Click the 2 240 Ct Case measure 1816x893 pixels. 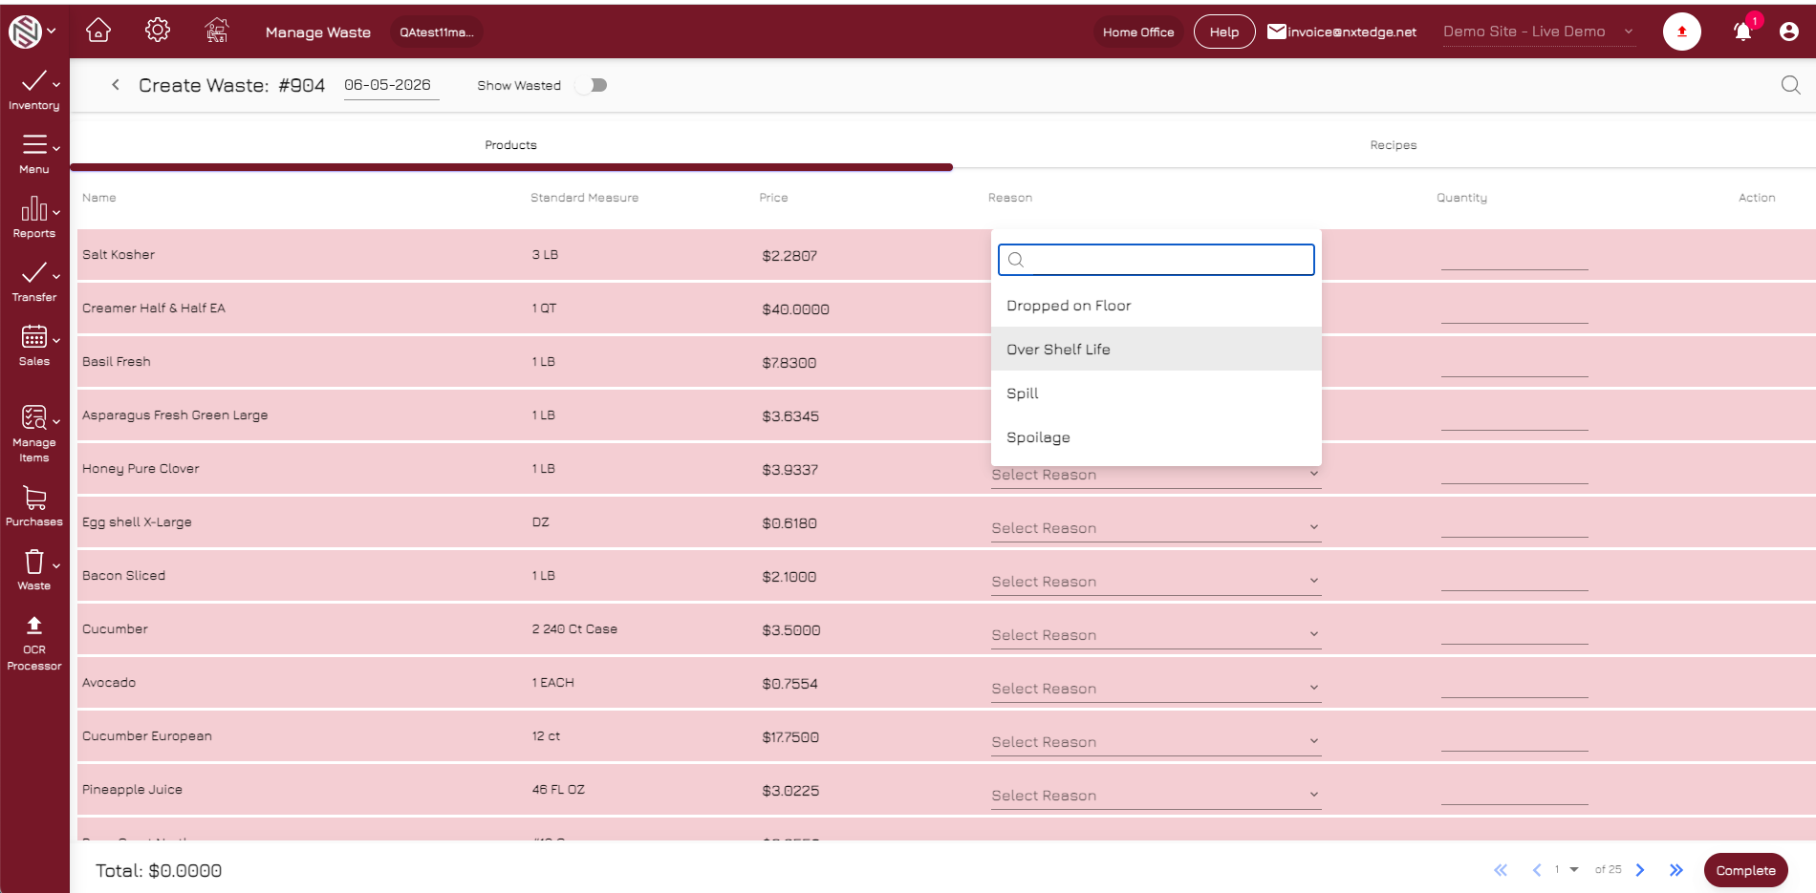coord(574,628)
